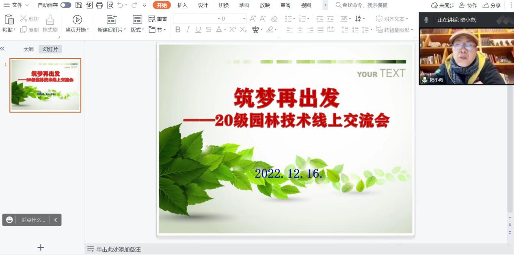Viewport: 514px width, 255px height.
Task: Expand the 版式 layout dropdown
Action: [137, 30]
